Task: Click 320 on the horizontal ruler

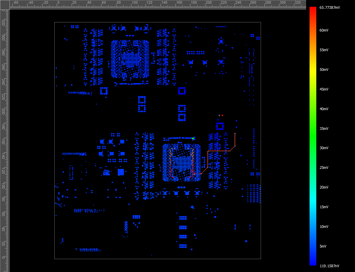Action: pyautogui.click(x=298, y=2)
